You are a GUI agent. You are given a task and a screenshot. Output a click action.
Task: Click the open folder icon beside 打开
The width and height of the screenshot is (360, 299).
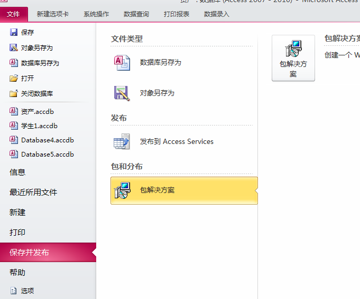pyautogui.click(x=14, y=78)
